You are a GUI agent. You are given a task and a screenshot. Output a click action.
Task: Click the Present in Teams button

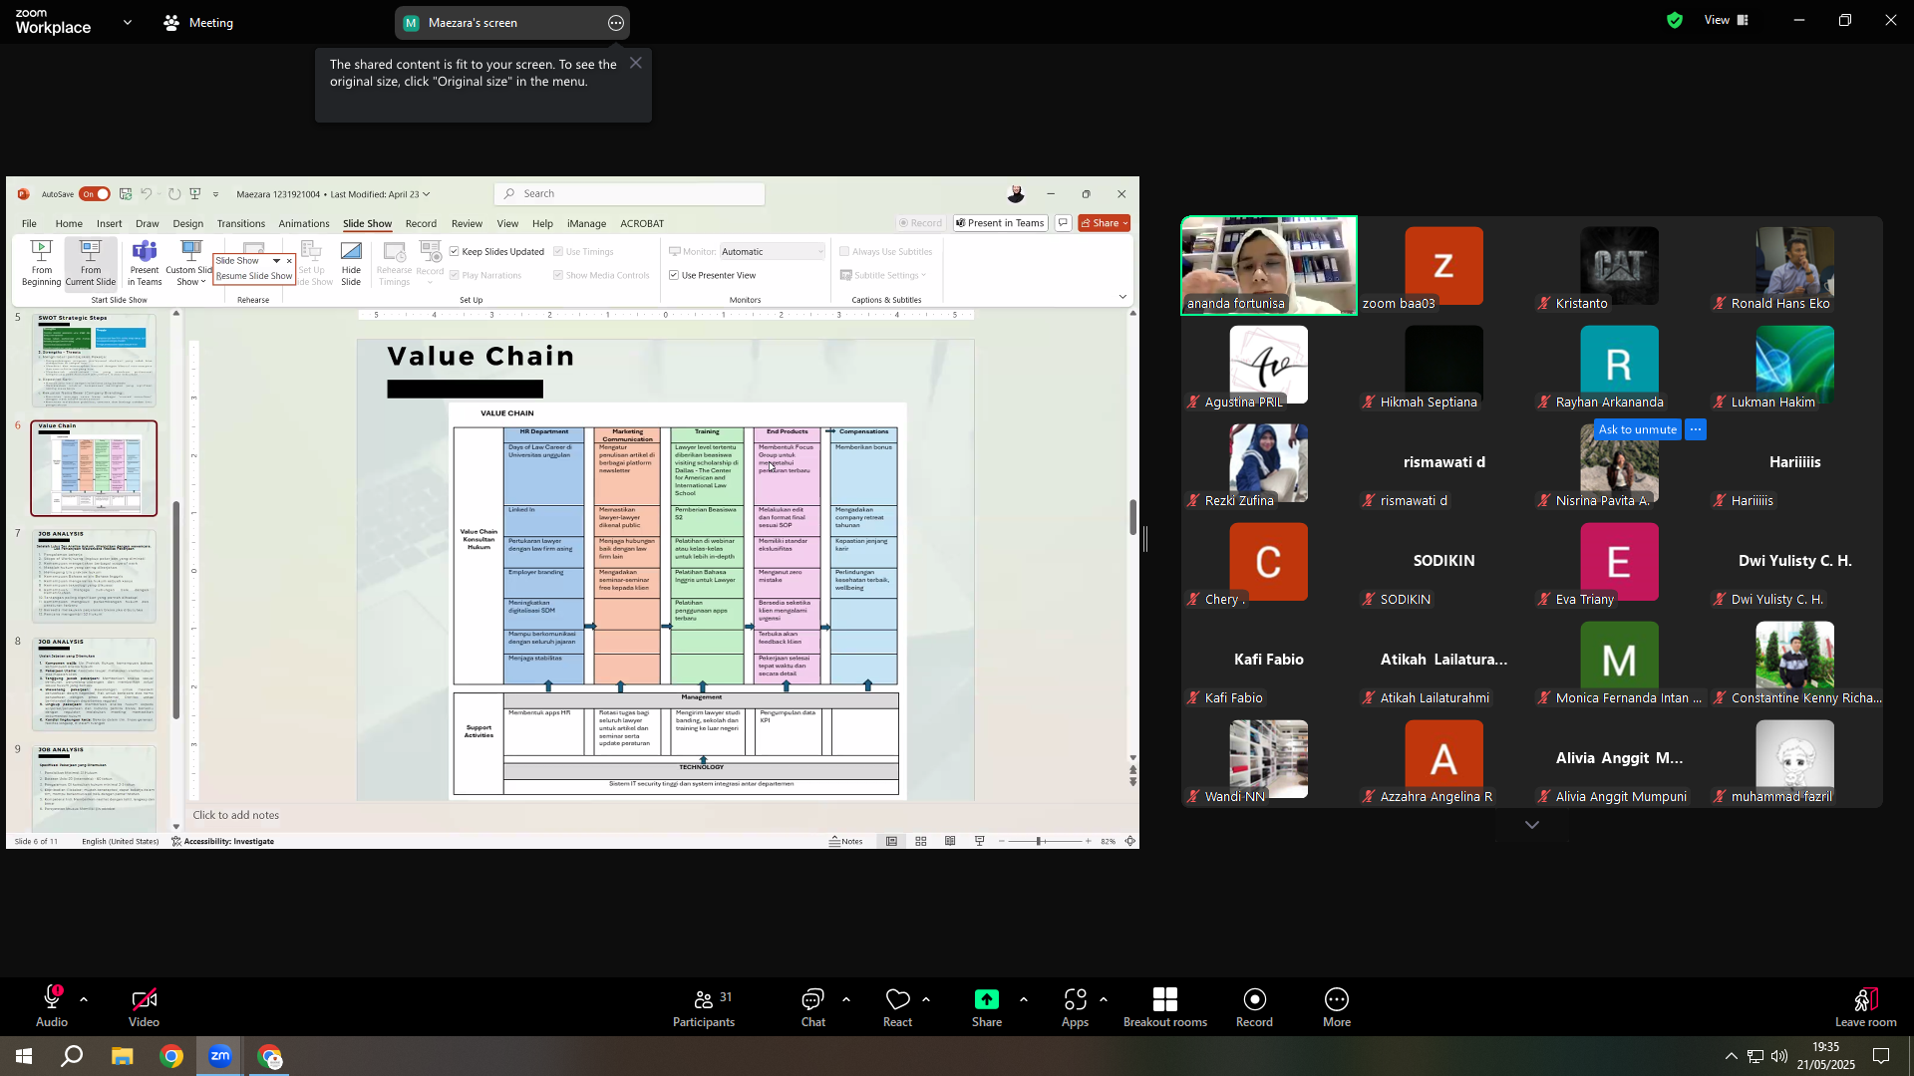tap(1000, 223)
